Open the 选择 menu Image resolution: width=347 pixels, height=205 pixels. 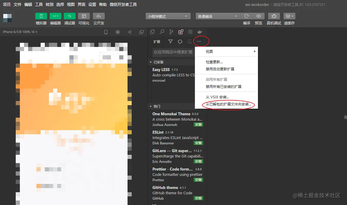60,4
